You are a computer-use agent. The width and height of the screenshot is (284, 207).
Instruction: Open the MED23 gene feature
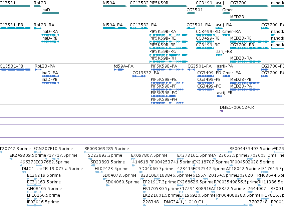249,20
